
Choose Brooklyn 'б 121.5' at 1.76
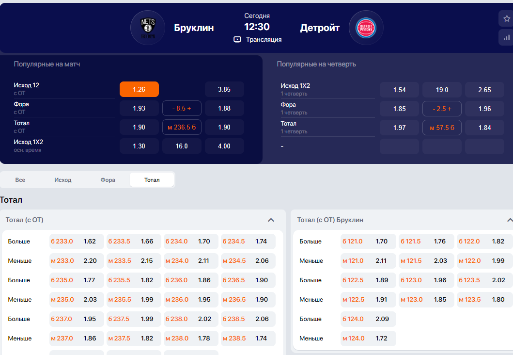click(x=426, y=242)
